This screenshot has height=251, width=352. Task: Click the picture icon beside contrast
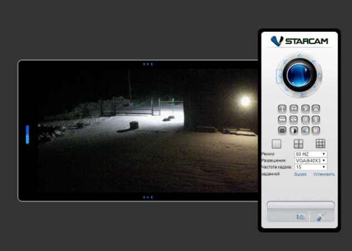pos(305,131)
